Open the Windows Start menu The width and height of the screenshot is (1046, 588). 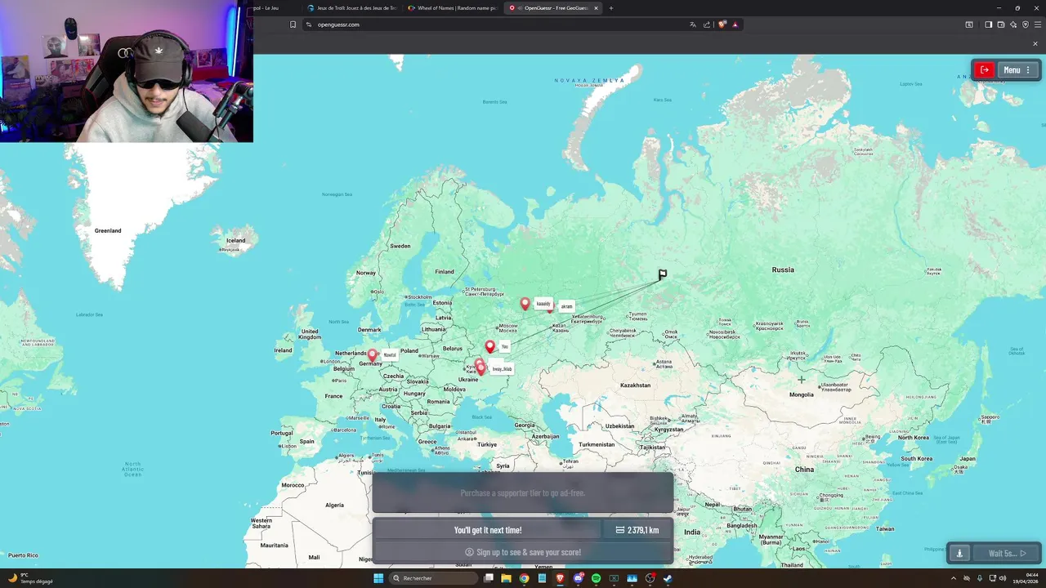(x=378, y=578)
